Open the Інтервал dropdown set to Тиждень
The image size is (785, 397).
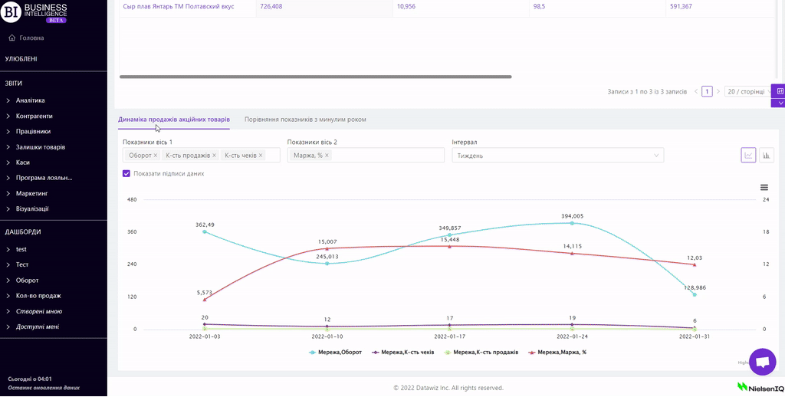(x=557, y=156)
